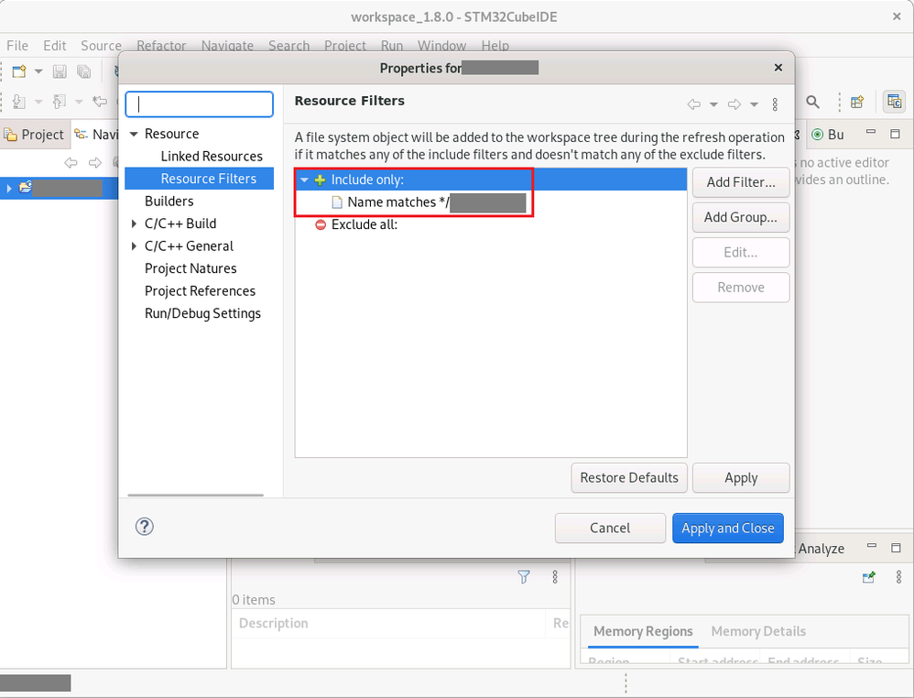Click the Last Edit Location toolbar icon
914x698 pixels.
click(x=100, y=102)
